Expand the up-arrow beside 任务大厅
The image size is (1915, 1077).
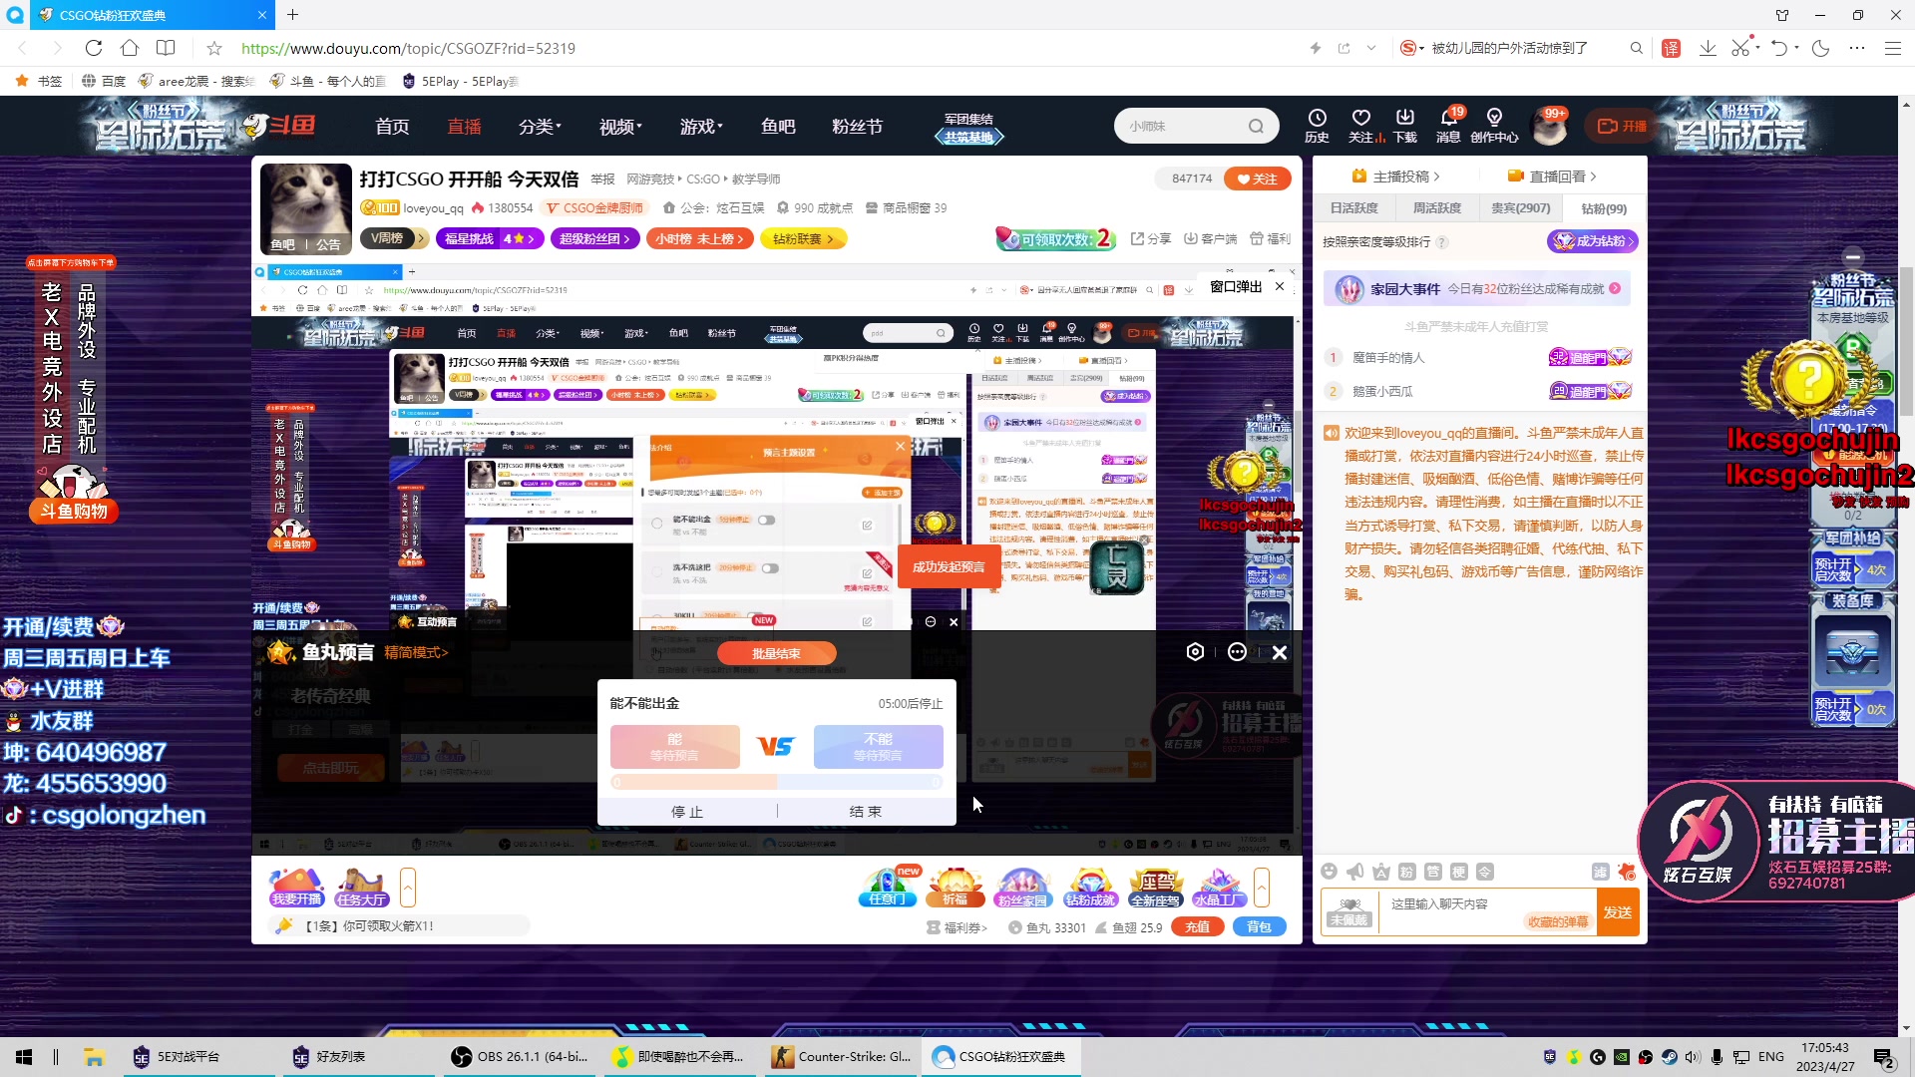pos(408,887)
